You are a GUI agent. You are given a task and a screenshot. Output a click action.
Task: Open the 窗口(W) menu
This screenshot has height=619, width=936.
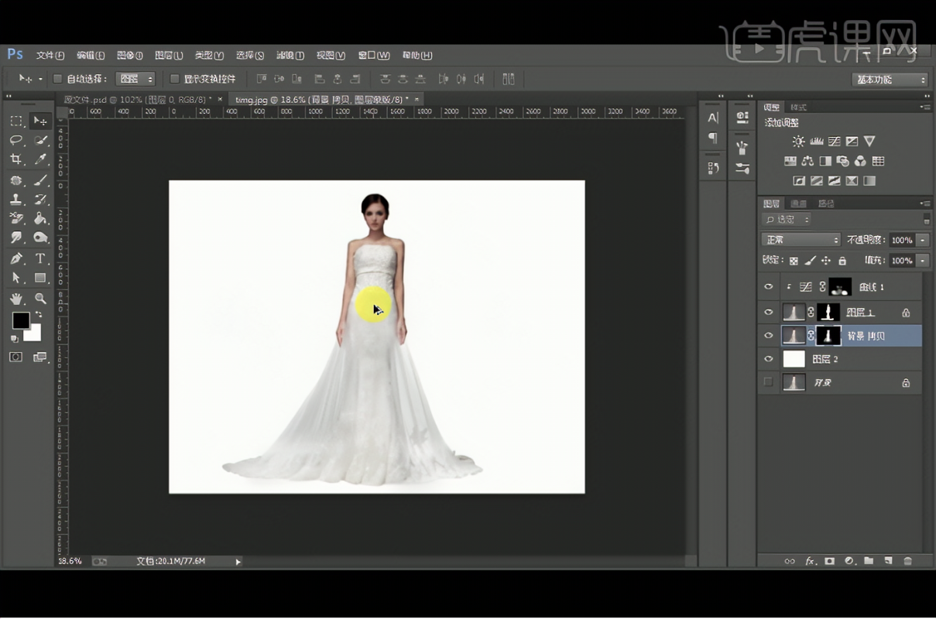373,55
